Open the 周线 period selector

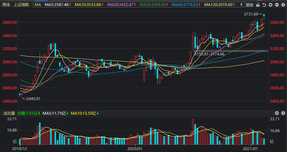coord(6,5)
